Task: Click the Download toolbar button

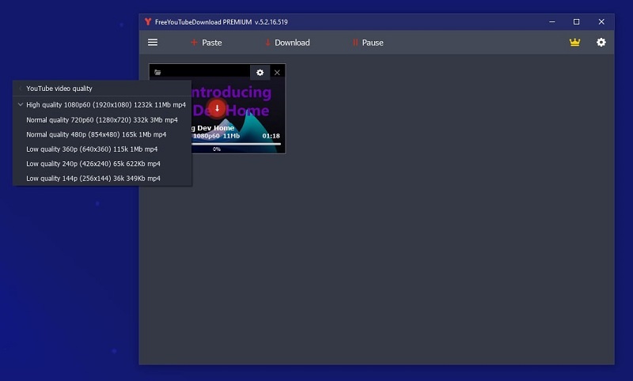Action: (287, 43)
